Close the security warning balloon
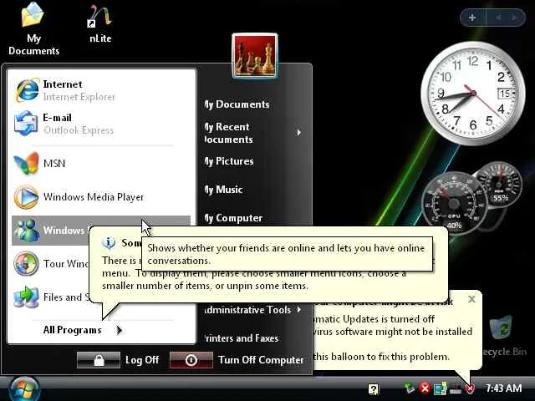 coord(471,299)
